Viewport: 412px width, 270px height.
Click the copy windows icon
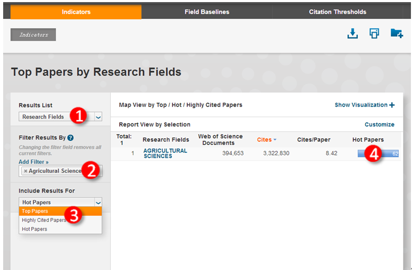pyautogui.click(x=374, y=34)
